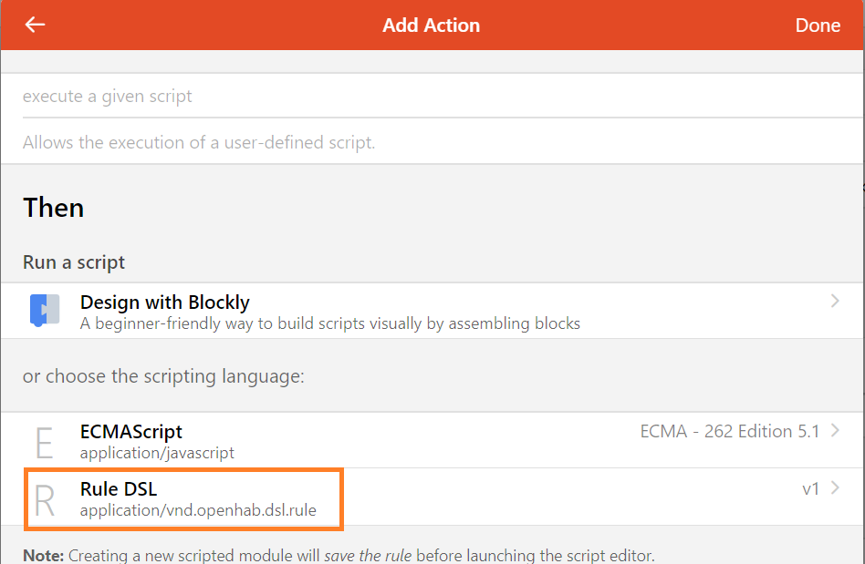The image size is (865, 564).
Task: Click the "application/javascript" subtitle
Action: (x=157, y=453)
